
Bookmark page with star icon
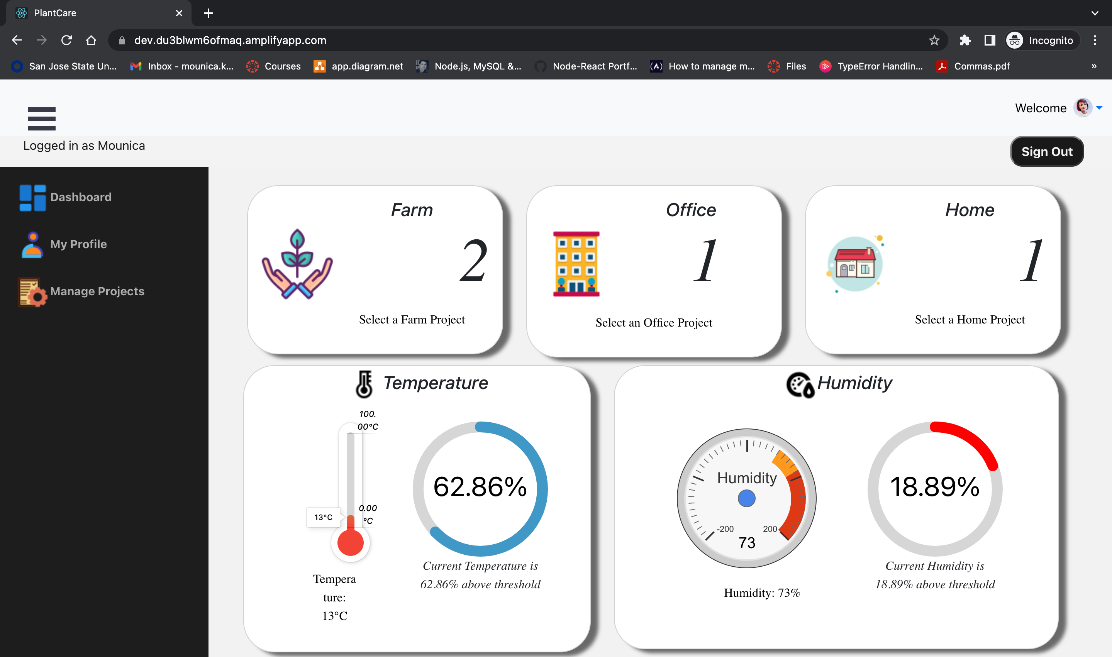934,40
